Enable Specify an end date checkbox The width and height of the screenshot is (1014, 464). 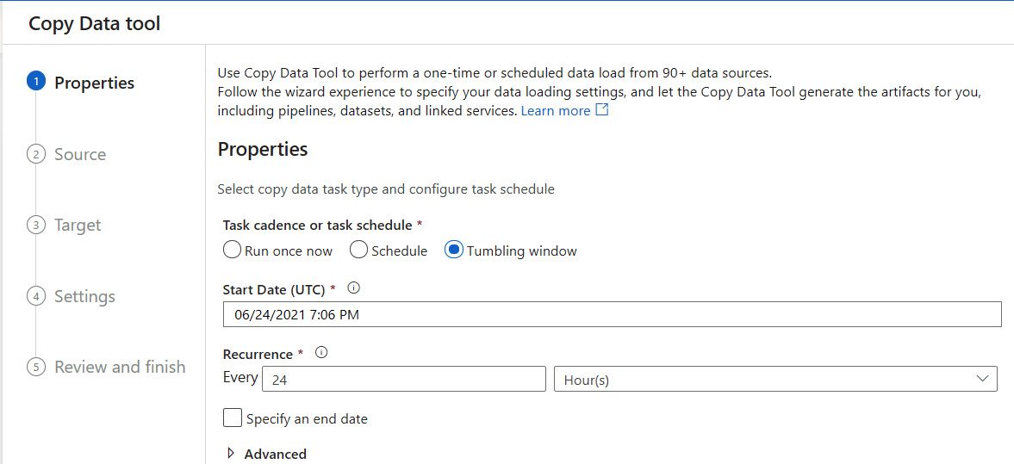(233, 418)
